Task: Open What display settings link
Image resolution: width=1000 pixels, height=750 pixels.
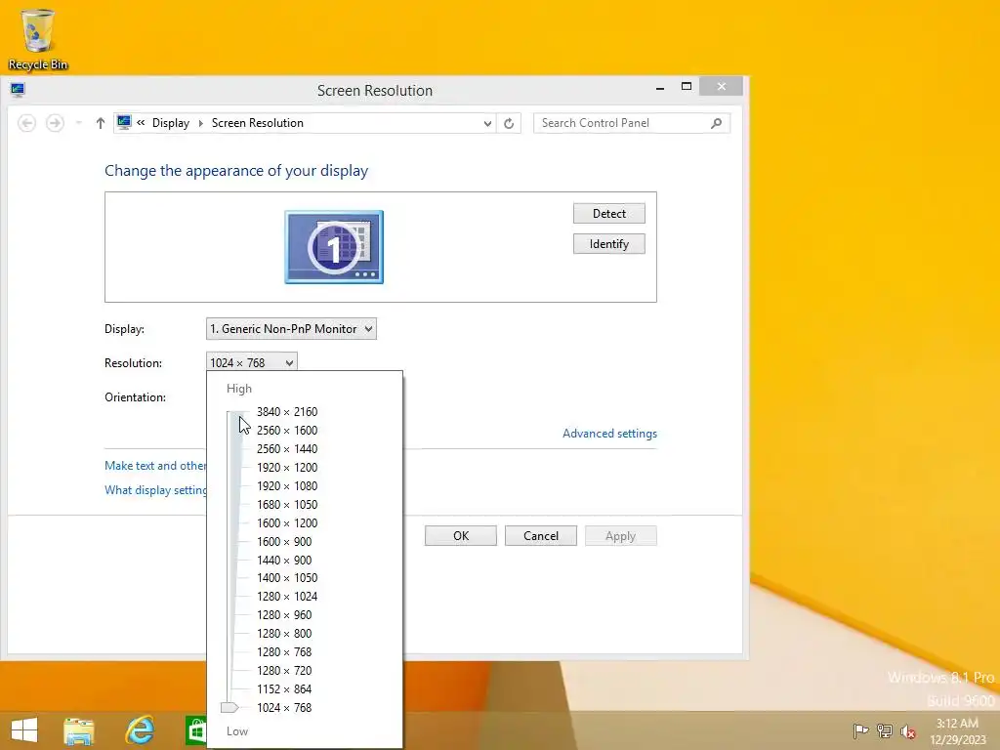Action: click(x=155, y=490)
